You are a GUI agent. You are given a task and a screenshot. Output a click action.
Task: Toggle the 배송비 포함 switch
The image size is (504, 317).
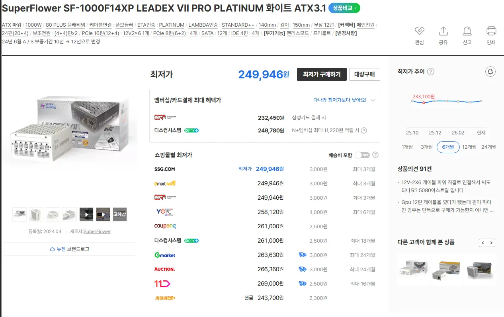pos(362,155)
